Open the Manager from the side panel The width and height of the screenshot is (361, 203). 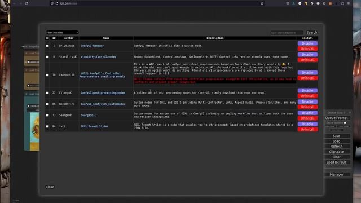(x=336, y=174)
